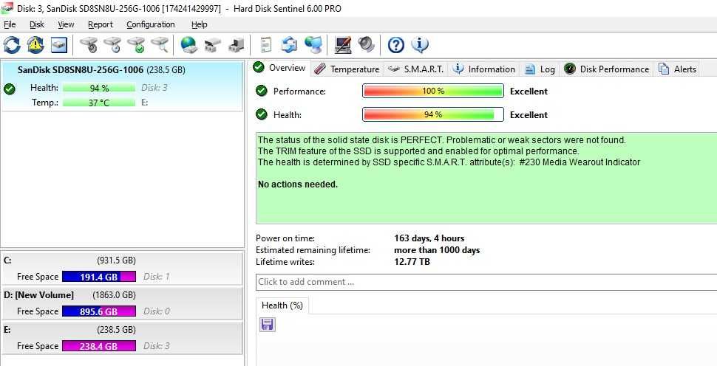Select the E: volume heading
The height and width of the screenshot is (366, 717).
(7, 330)
